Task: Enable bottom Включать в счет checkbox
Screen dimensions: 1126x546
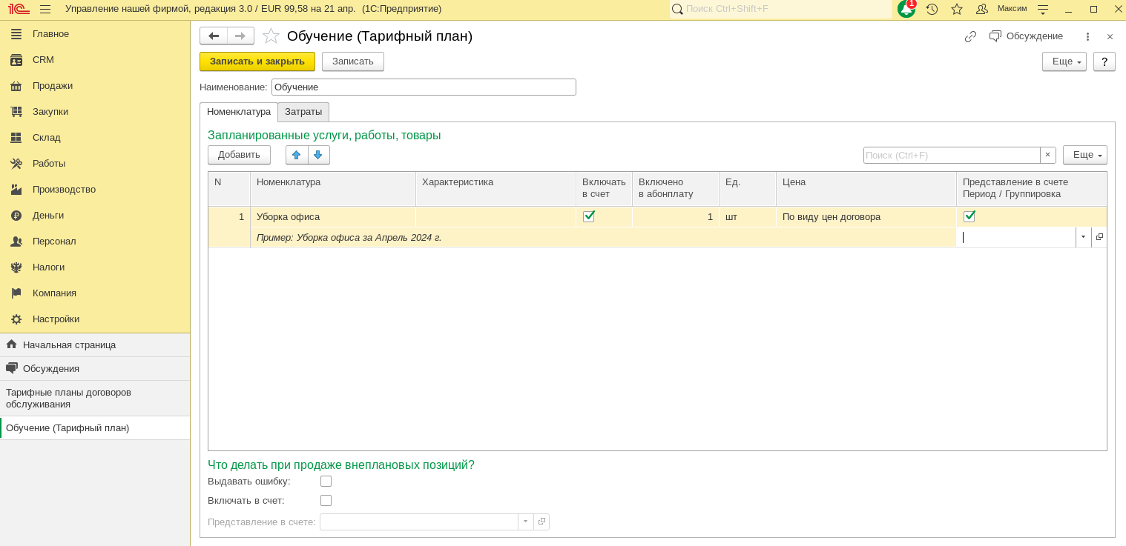Action: tap(326, 501)
